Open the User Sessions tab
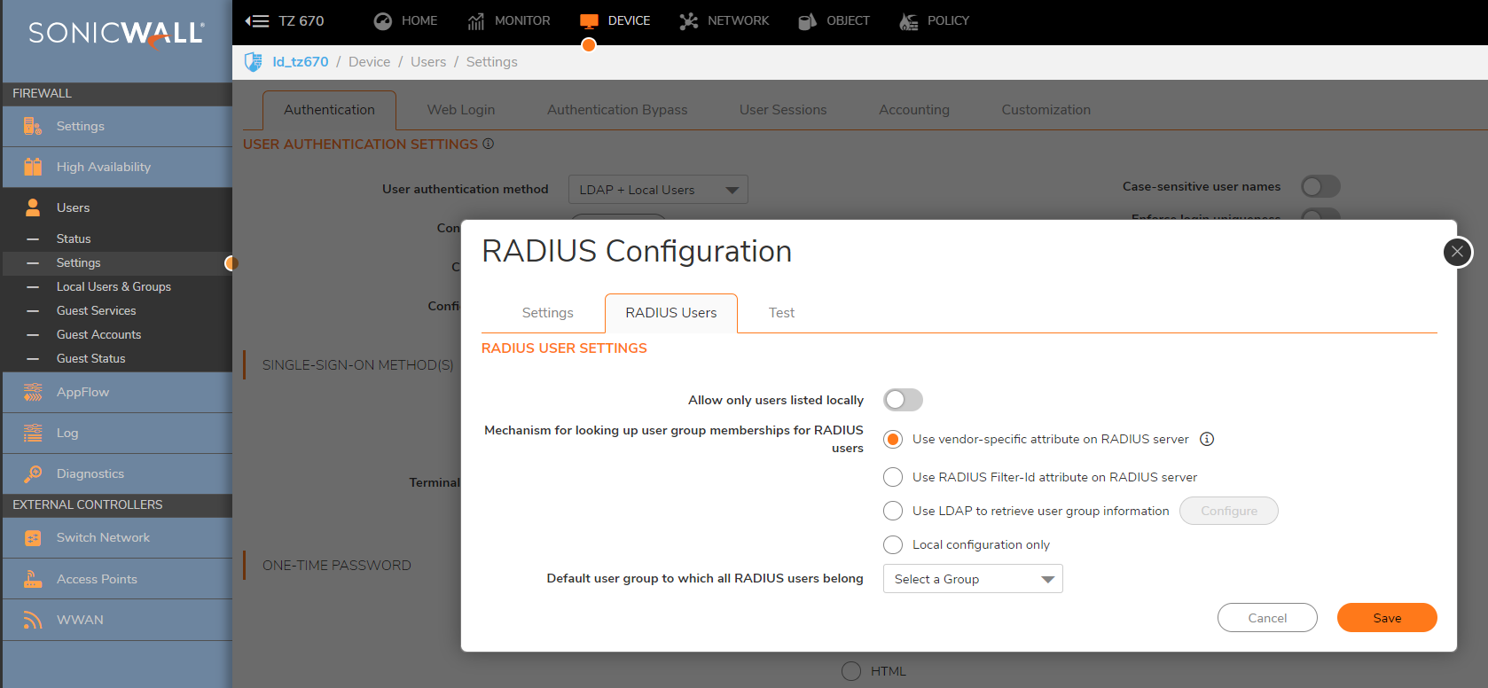This screenshot has height=688, width=1488. click(x=783, y=110)
